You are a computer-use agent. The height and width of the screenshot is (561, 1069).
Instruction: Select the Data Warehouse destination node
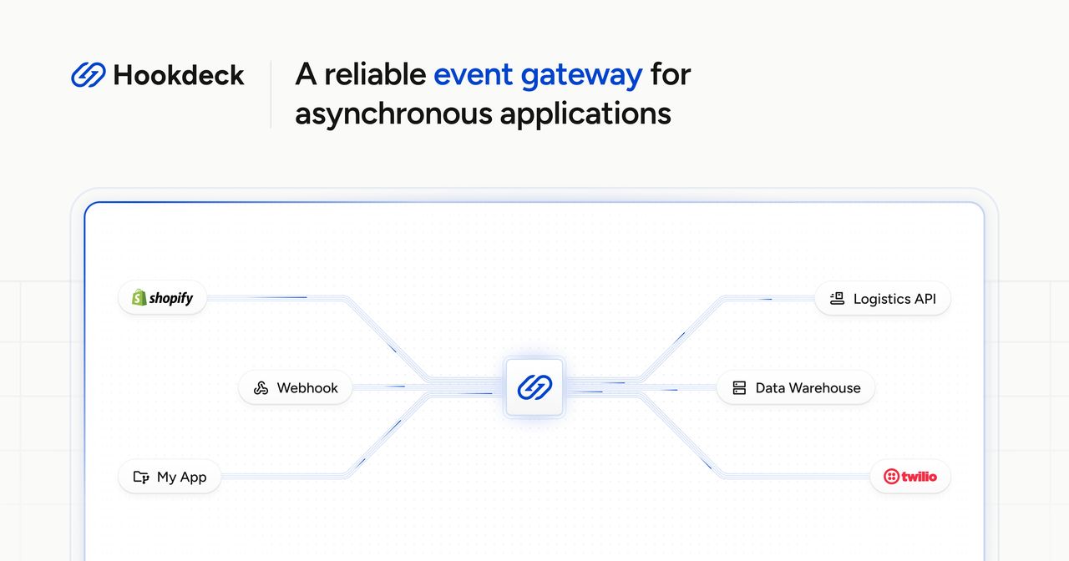point(796,387)
